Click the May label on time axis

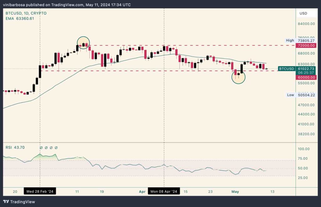[x=234, y=191]
